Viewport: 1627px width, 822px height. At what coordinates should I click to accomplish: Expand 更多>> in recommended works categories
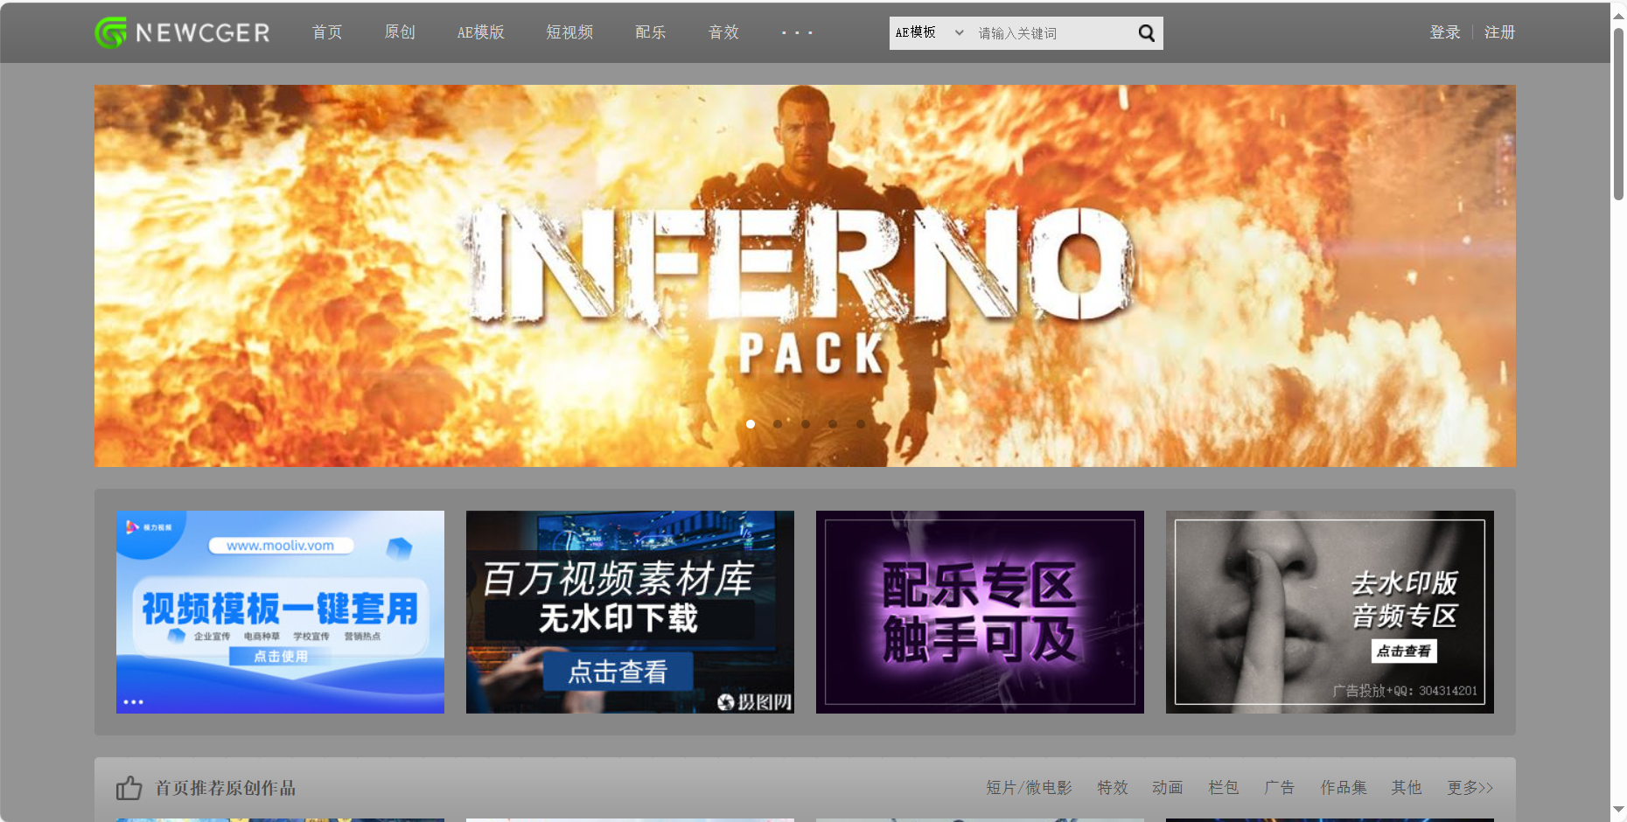click(1470, 788)
